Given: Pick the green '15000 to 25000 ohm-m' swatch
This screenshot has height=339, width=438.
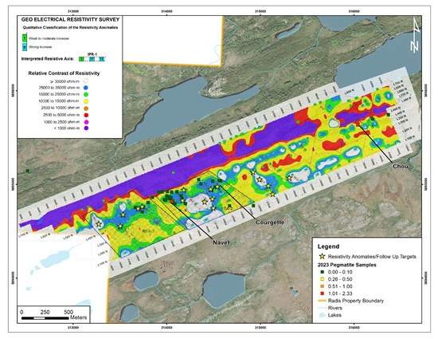Looking at the screenshot, I should click(x=86, y=94).
